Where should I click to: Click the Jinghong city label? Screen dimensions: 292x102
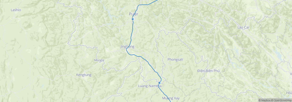tap(127, 47)
